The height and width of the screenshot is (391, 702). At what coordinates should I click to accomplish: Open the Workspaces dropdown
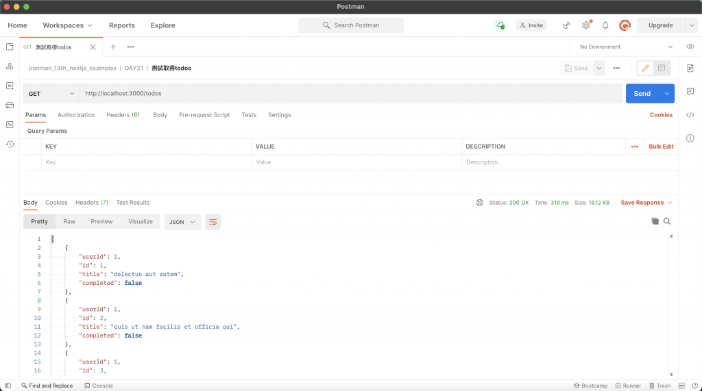(x=67, y=25)
